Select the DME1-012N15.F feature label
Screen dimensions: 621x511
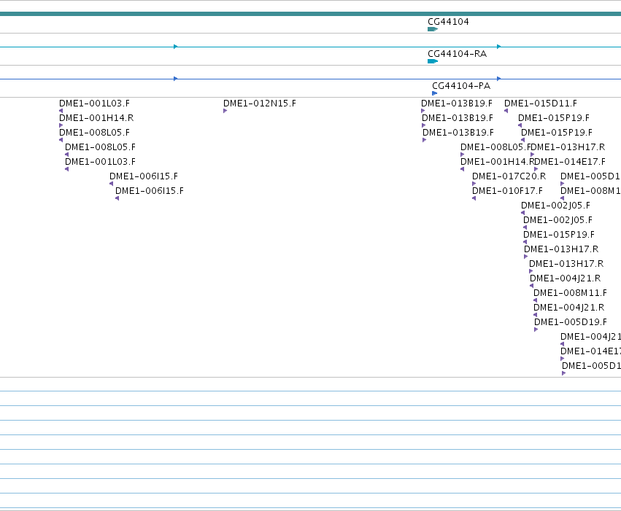pos(259,104)
